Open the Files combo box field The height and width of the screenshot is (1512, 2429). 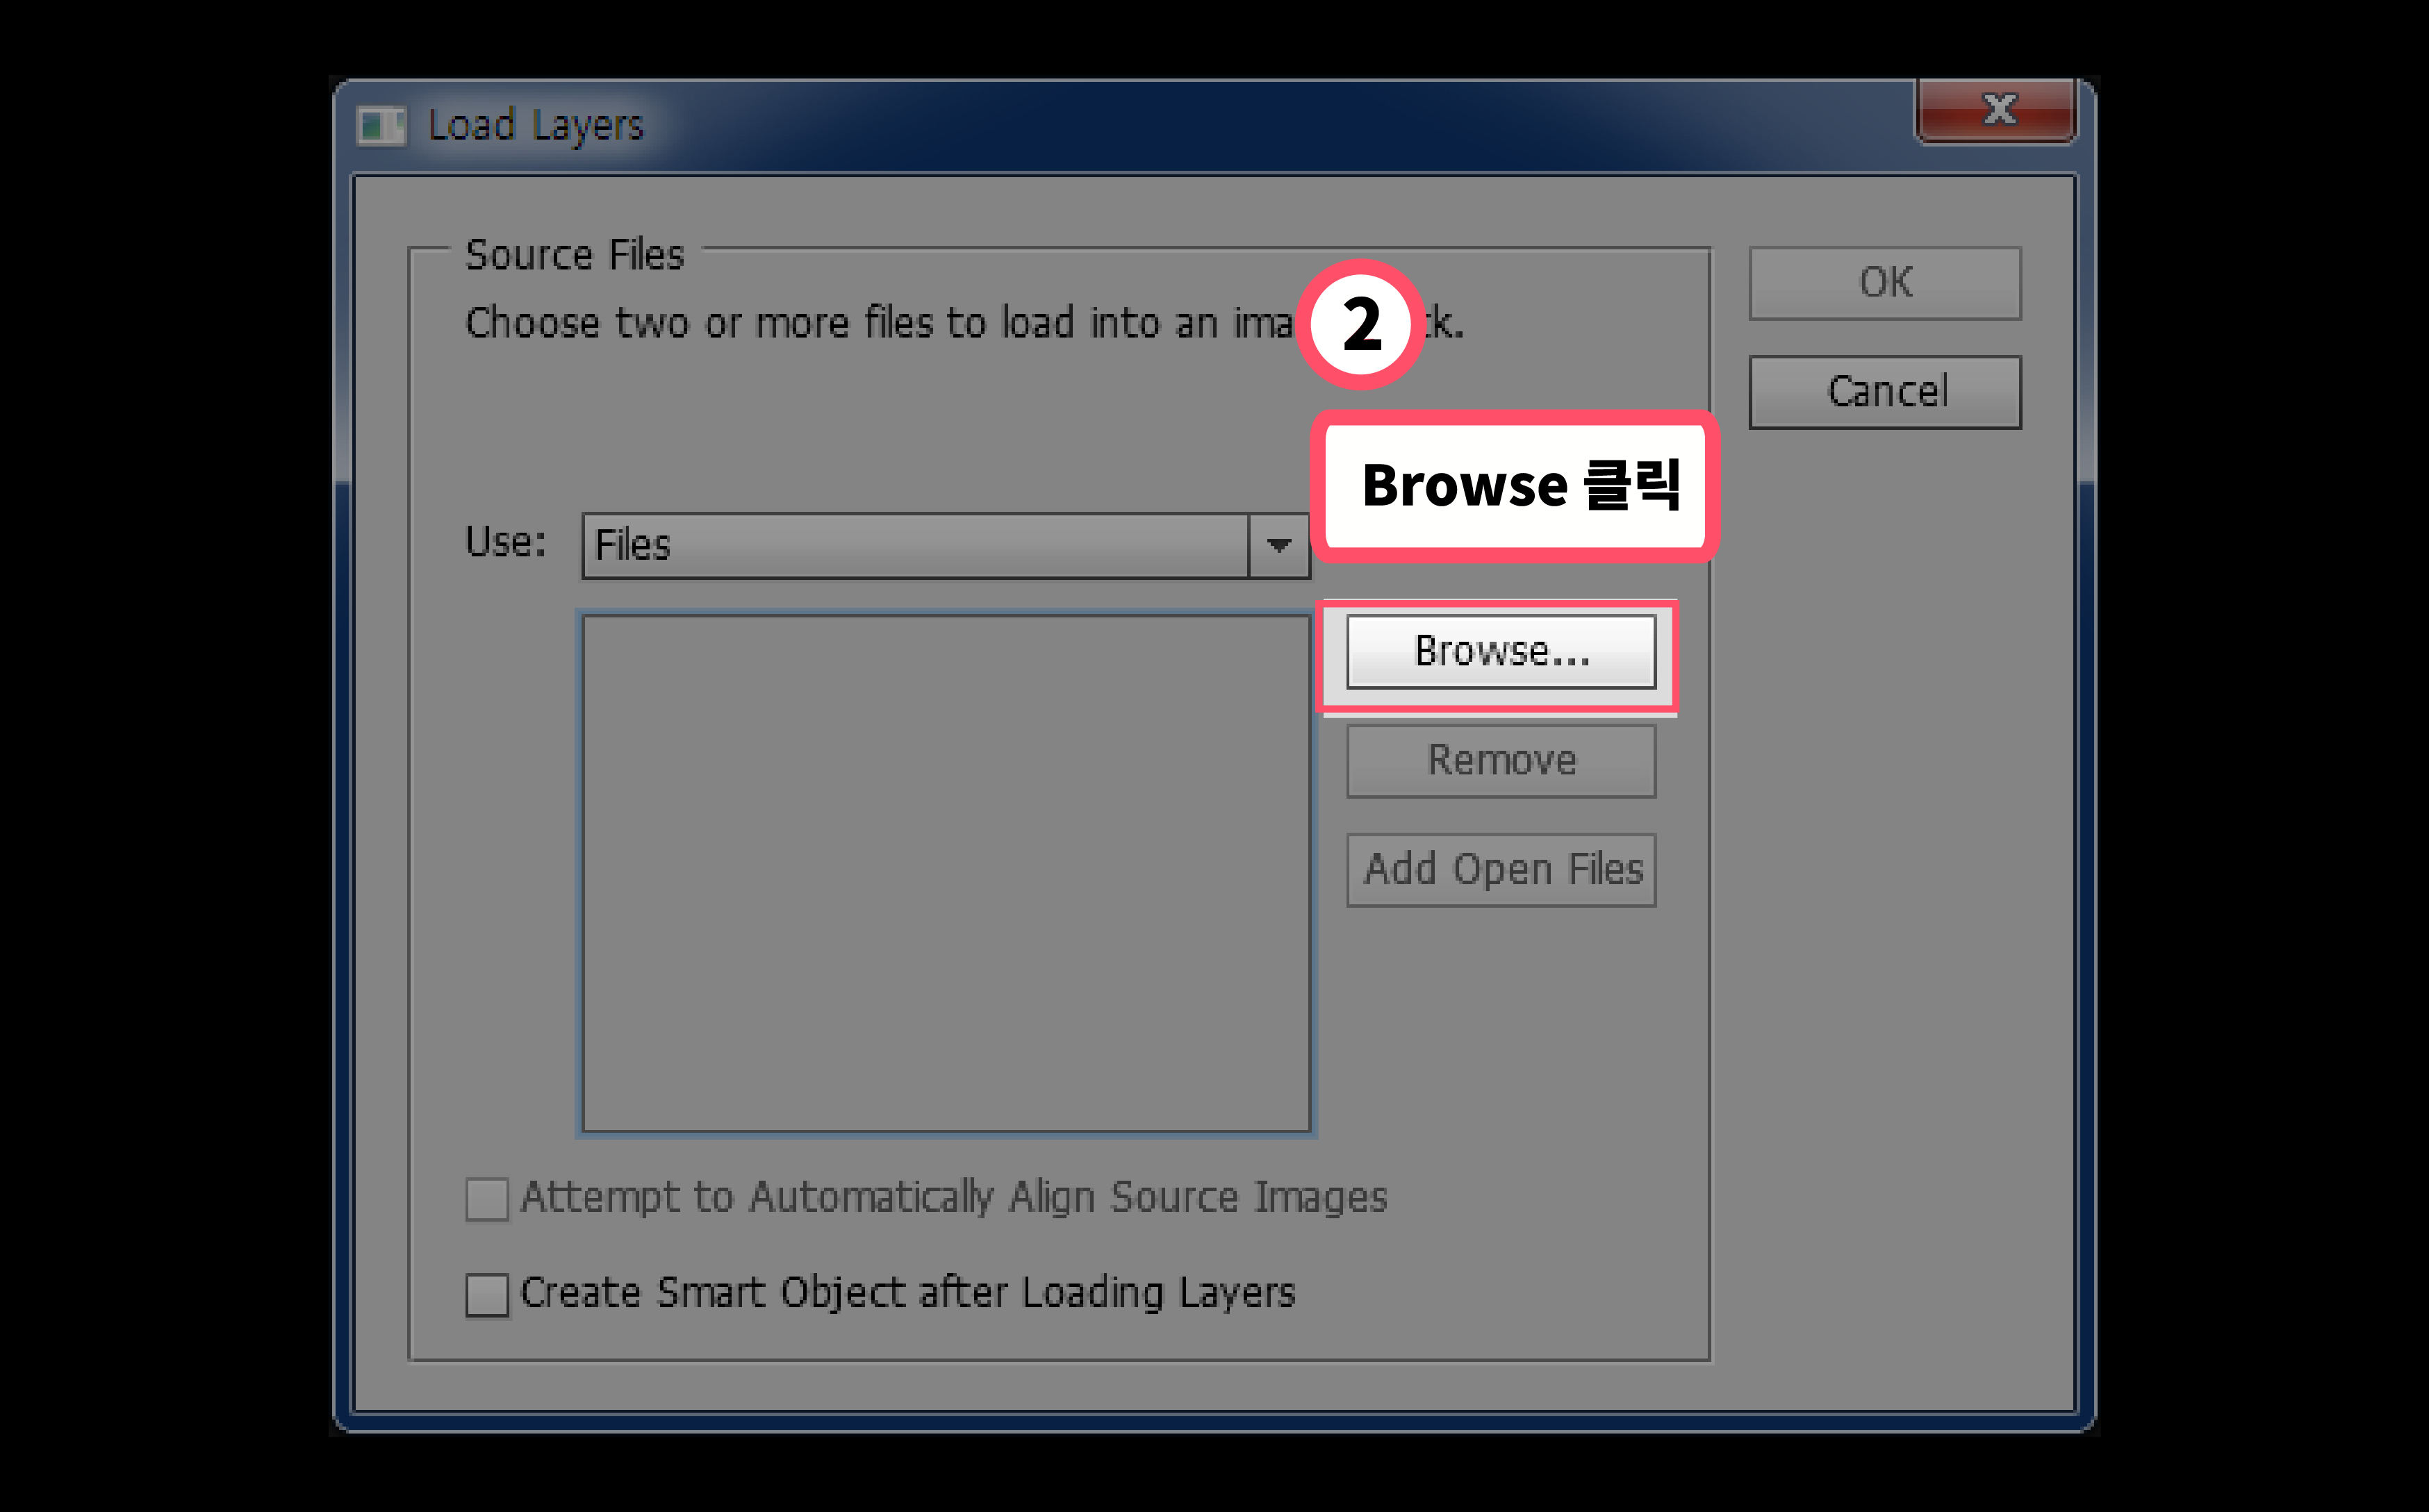click(x=915, y=545)
